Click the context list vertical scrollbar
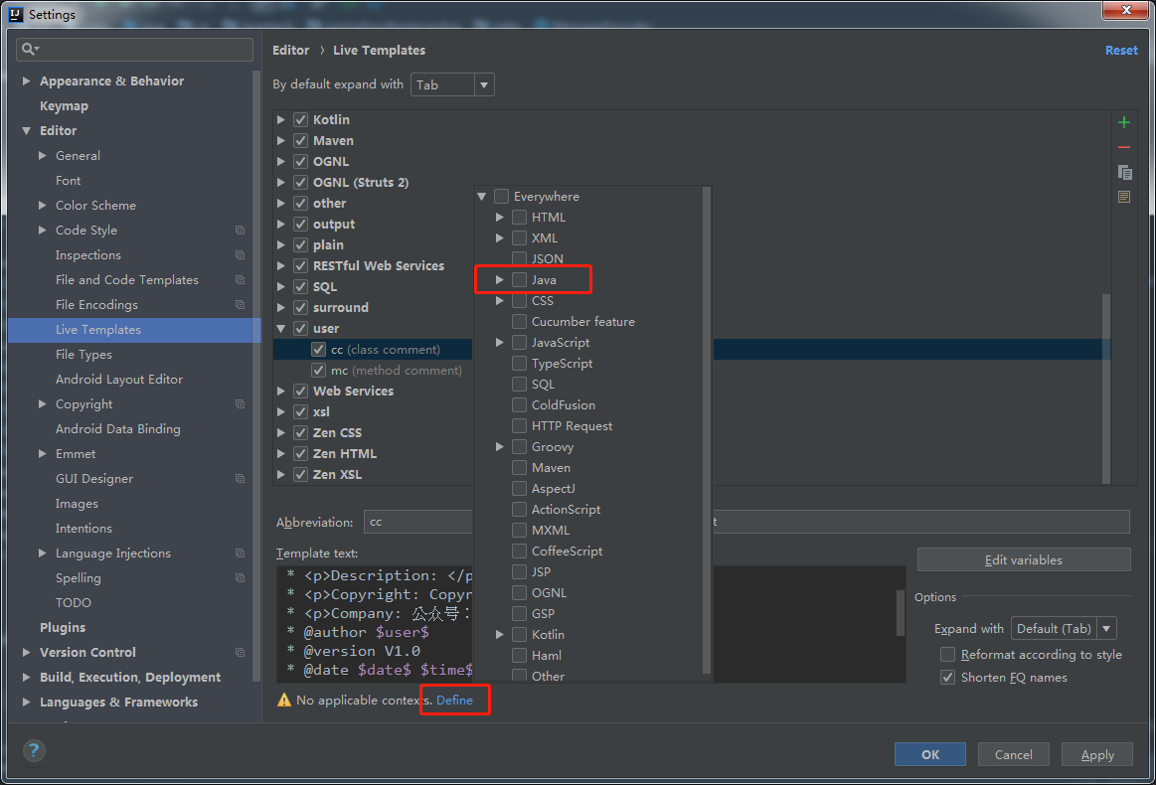The image size is (1156, 785). coord(707,427)
